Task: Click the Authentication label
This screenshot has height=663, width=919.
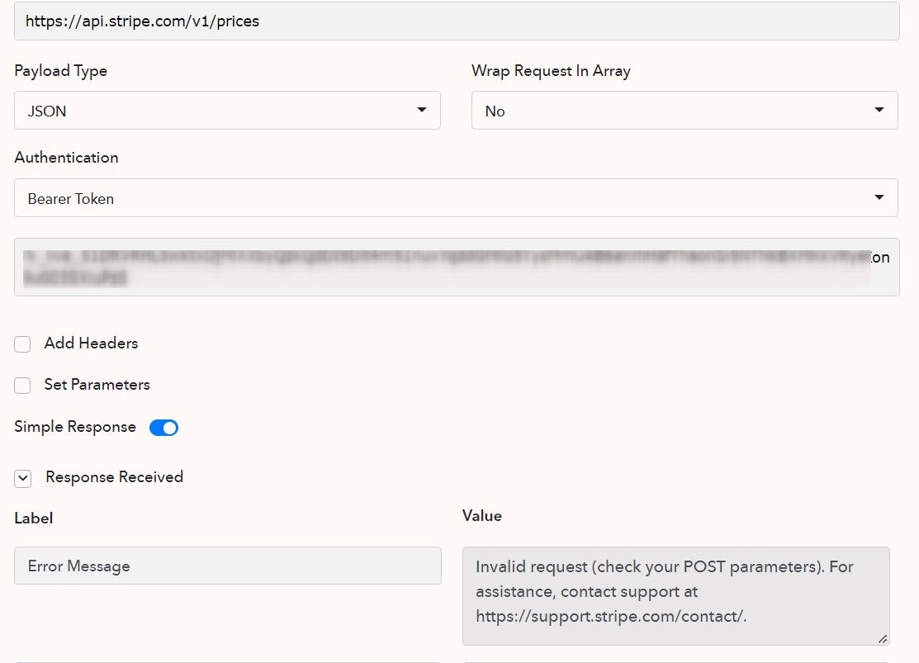Action: click(x=66, y=157)
